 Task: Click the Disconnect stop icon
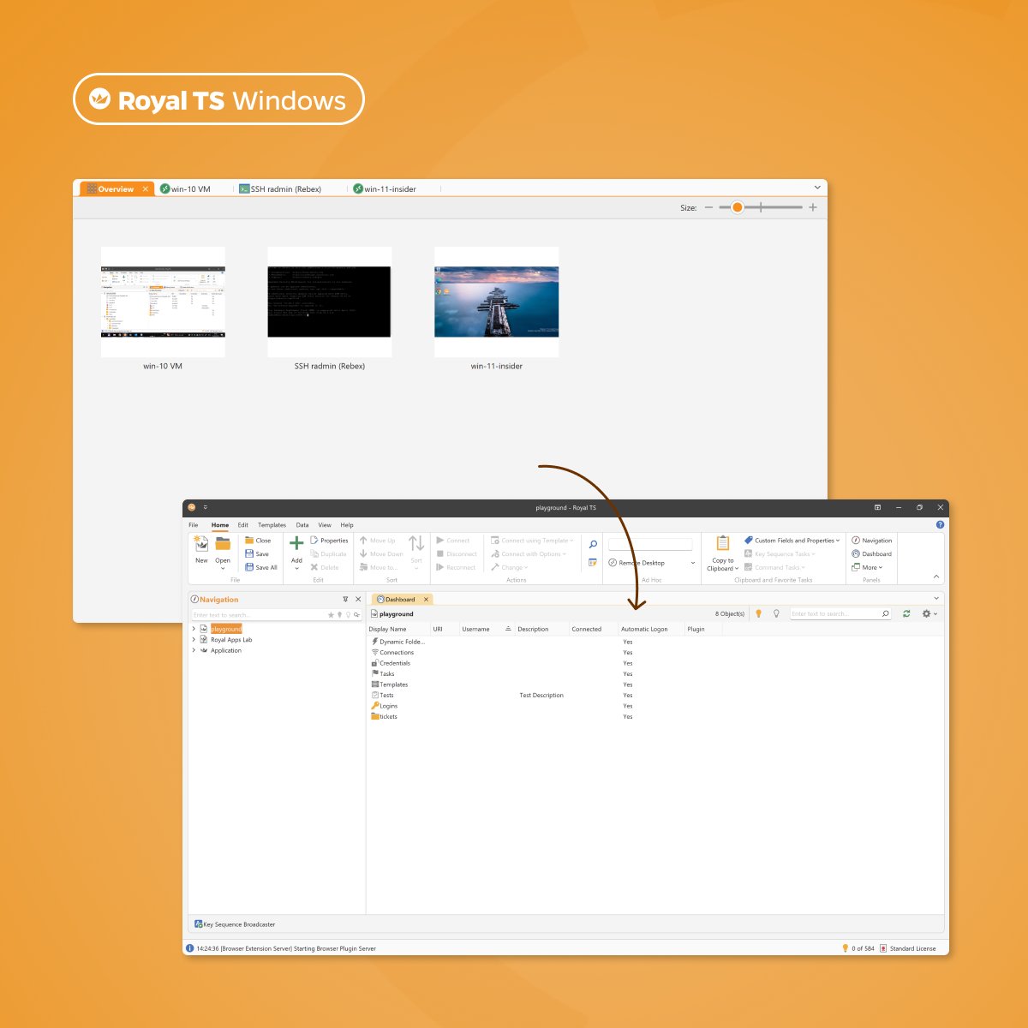pos(440,554)
